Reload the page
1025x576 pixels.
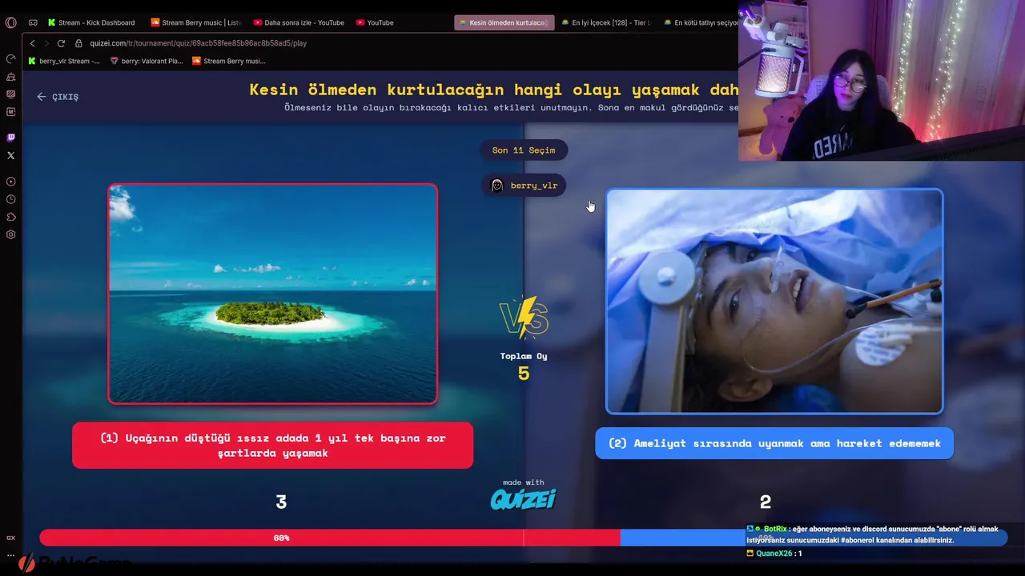(61, 43)
